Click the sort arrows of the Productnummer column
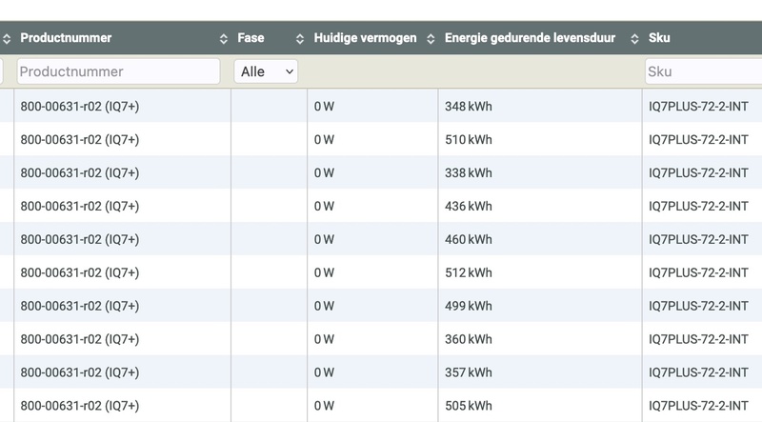This screenshot has width=762, height=422. pos(224,39)
